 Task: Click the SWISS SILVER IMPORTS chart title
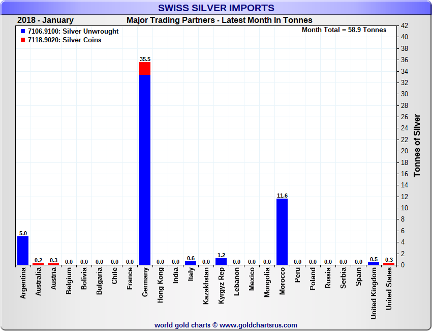(216, 8)
